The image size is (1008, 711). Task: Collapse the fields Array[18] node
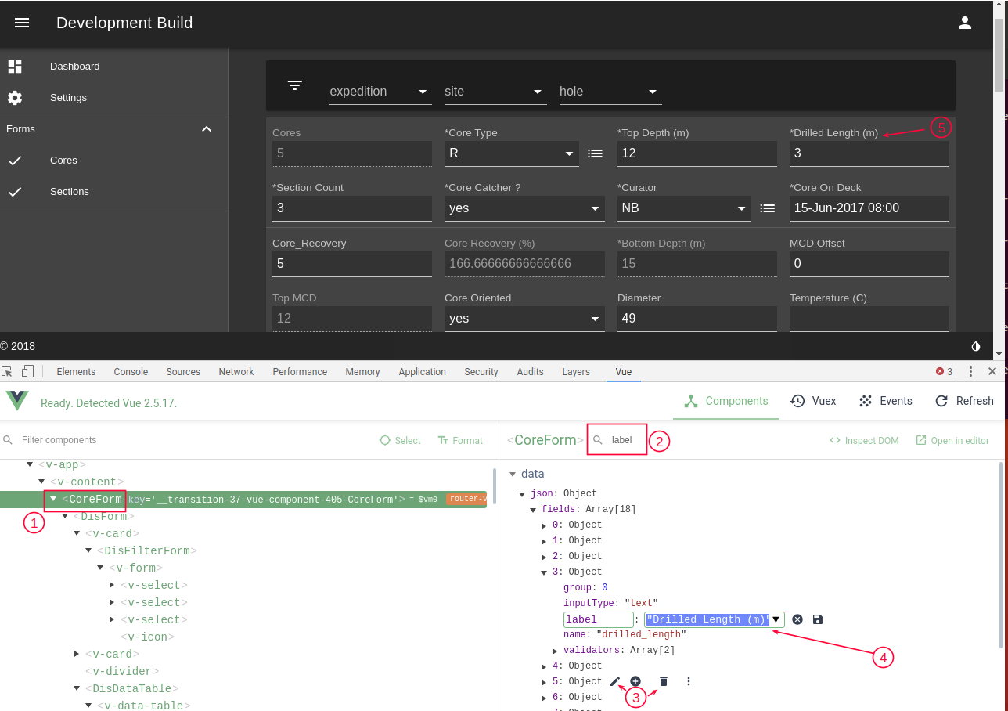533,510
